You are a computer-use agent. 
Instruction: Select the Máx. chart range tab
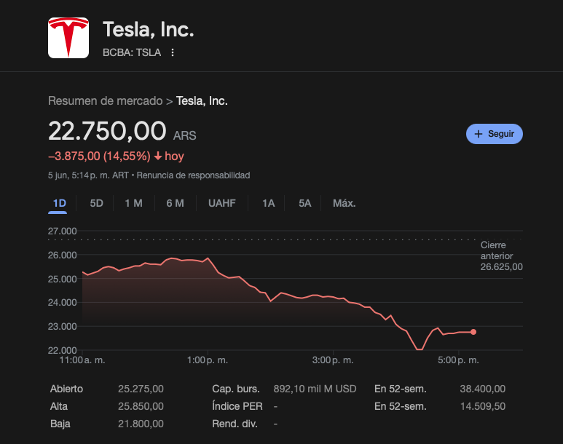(344, 203)
